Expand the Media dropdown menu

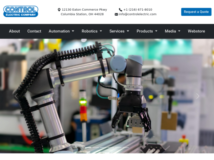tap(173, 31)
